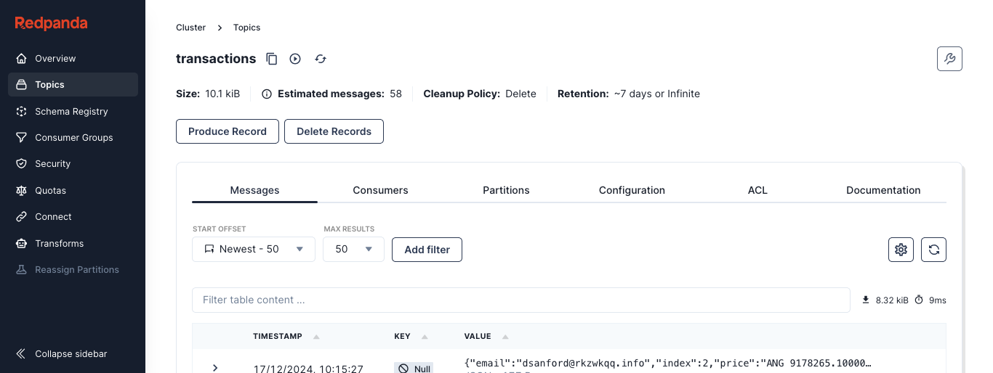
Task: Click Reassign Partitions flask icon
Action: (21, 269)
